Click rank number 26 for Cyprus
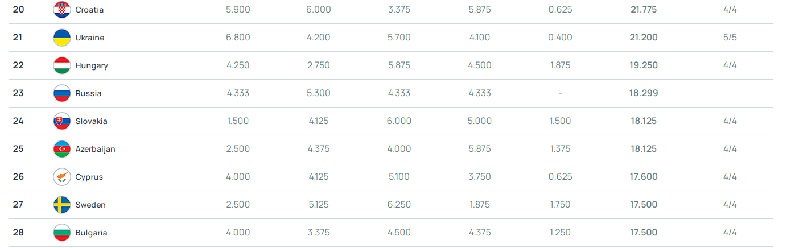 18,177
